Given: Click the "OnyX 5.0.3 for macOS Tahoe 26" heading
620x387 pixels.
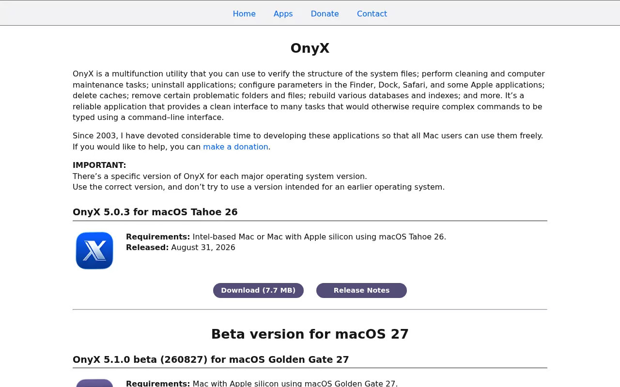Looking at the screenshot, I should pyautogui.click(x=155, y=212).
